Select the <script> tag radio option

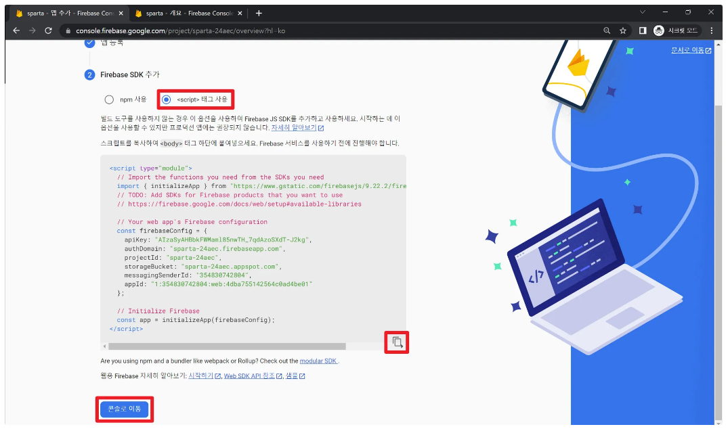click(x=166, y=99)
